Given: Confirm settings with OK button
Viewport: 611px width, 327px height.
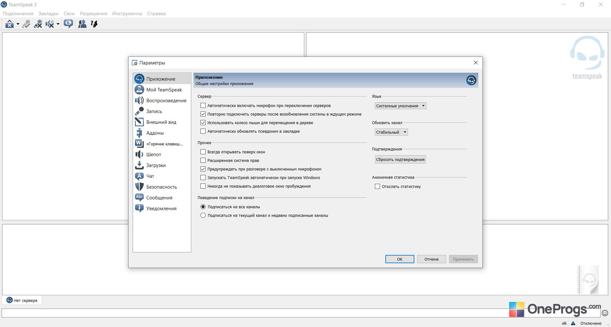Looking at the screenshot, I should 400,259.
